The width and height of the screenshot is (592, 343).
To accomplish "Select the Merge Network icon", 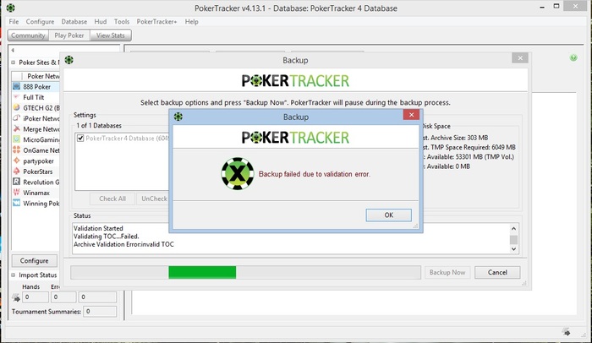I will click(17, 128).
